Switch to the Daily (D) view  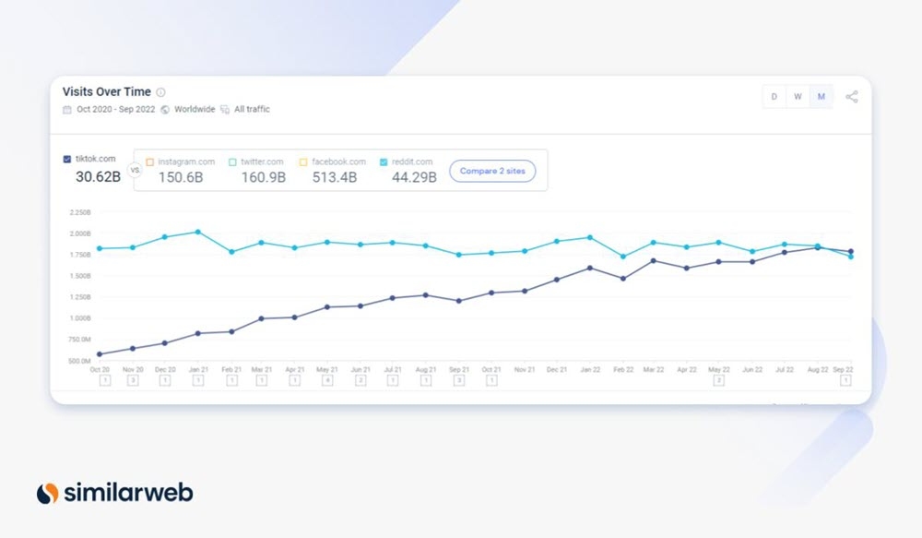click(x=774, y=96)
